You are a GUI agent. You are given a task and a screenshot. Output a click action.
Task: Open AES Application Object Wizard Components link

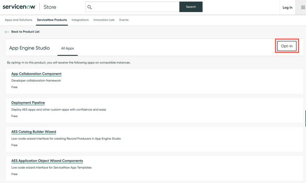(x=47, y=161)
